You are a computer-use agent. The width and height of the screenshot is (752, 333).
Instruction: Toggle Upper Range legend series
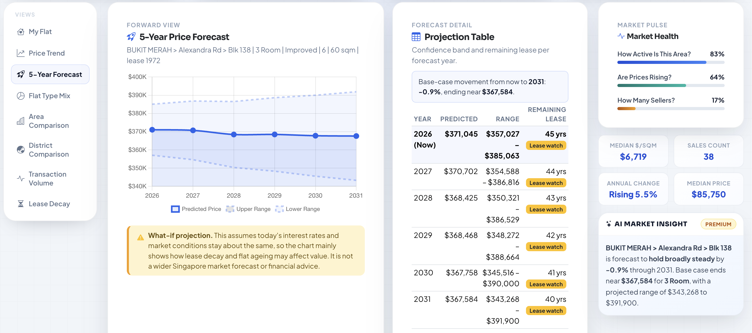pyautogui.click(x=248, y=209)
